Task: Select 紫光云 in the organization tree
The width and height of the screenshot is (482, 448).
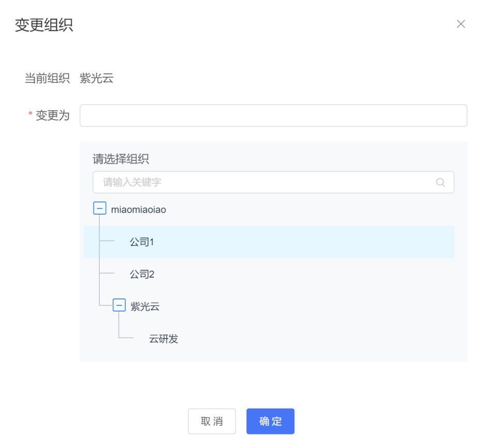Action: click(145, 306)
